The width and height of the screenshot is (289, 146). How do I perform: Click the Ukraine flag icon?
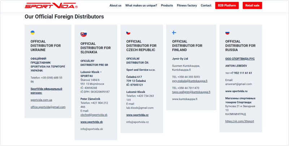33,33
